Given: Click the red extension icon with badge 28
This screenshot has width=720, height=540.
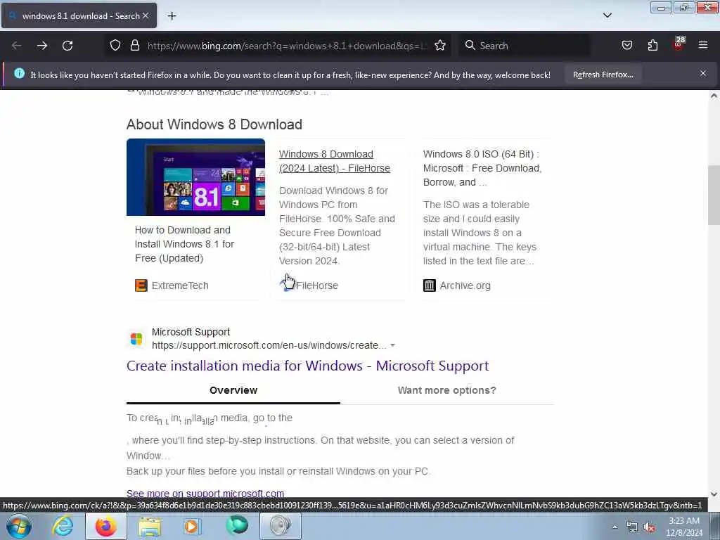Looking at the screenshot, I should click(679, 44).
